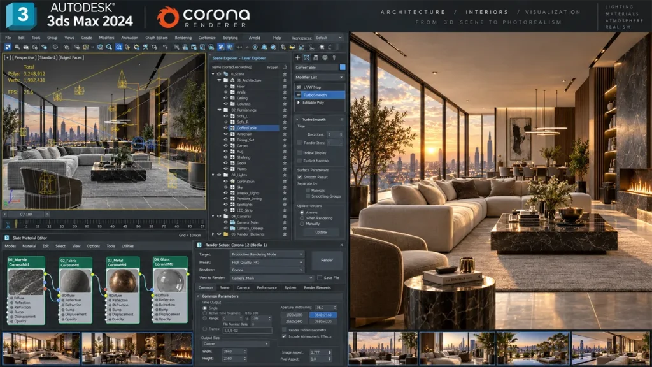Open the Create tab plus icon

[297, 58]
